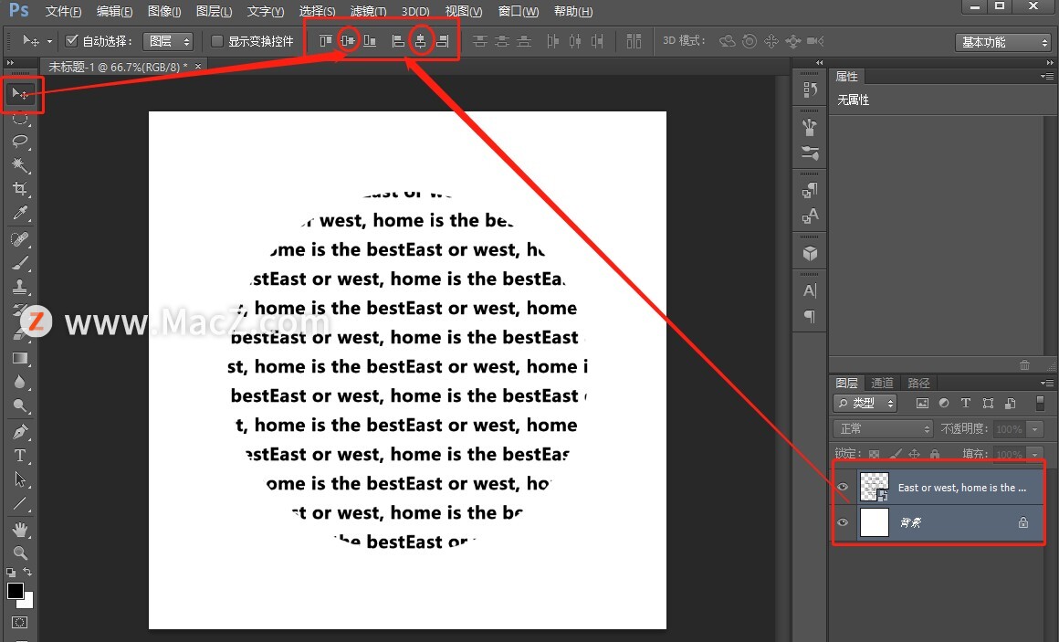The width and height of the screenshot is (1059, 642).
Task: Select the Path Selection tool
Action: coord(20,479)
